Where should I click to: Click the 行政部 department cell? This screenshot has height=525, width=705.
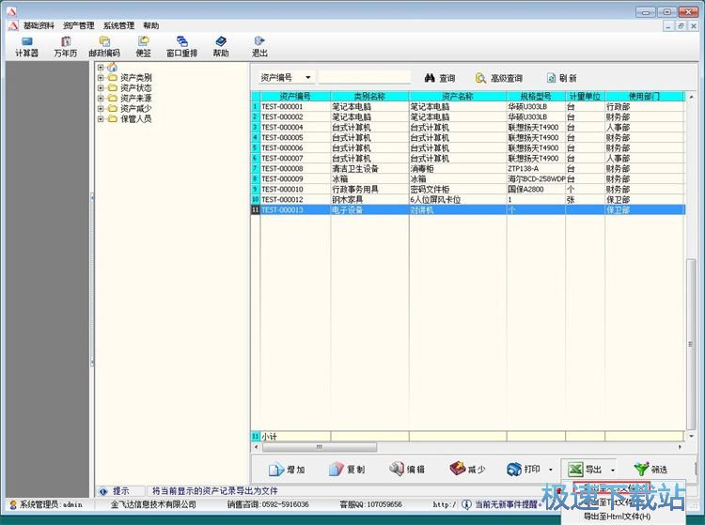click(x=644, y=106)
